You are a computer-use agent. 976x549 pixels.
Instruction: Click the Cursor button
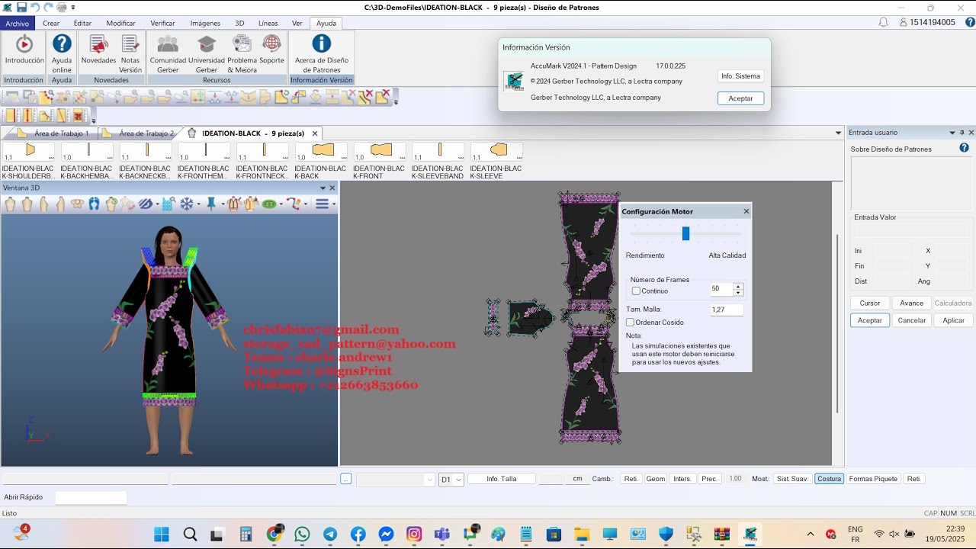(x=870, y=303)
